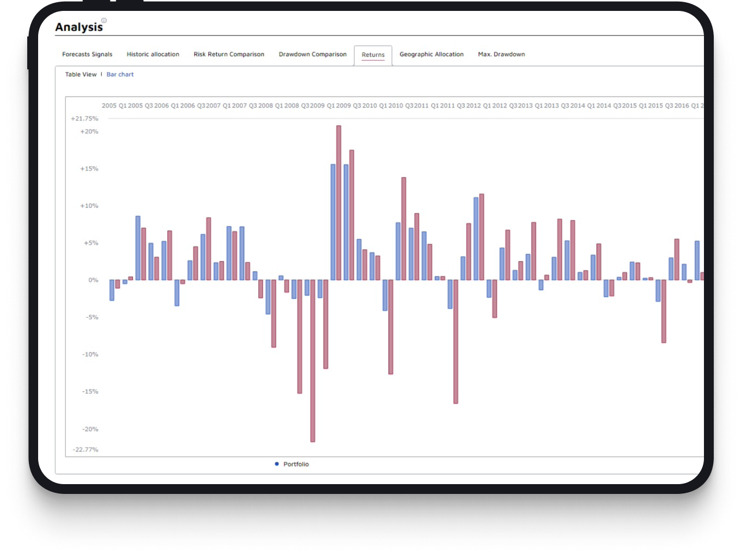Click the 2005 Q1 x-axis label
Screen dimensions: 741x555
tap(114, 106)
